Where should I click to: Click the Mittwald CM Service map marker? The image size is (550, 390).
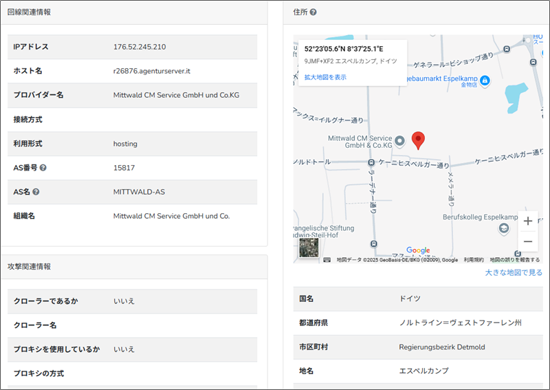[399, 141]
